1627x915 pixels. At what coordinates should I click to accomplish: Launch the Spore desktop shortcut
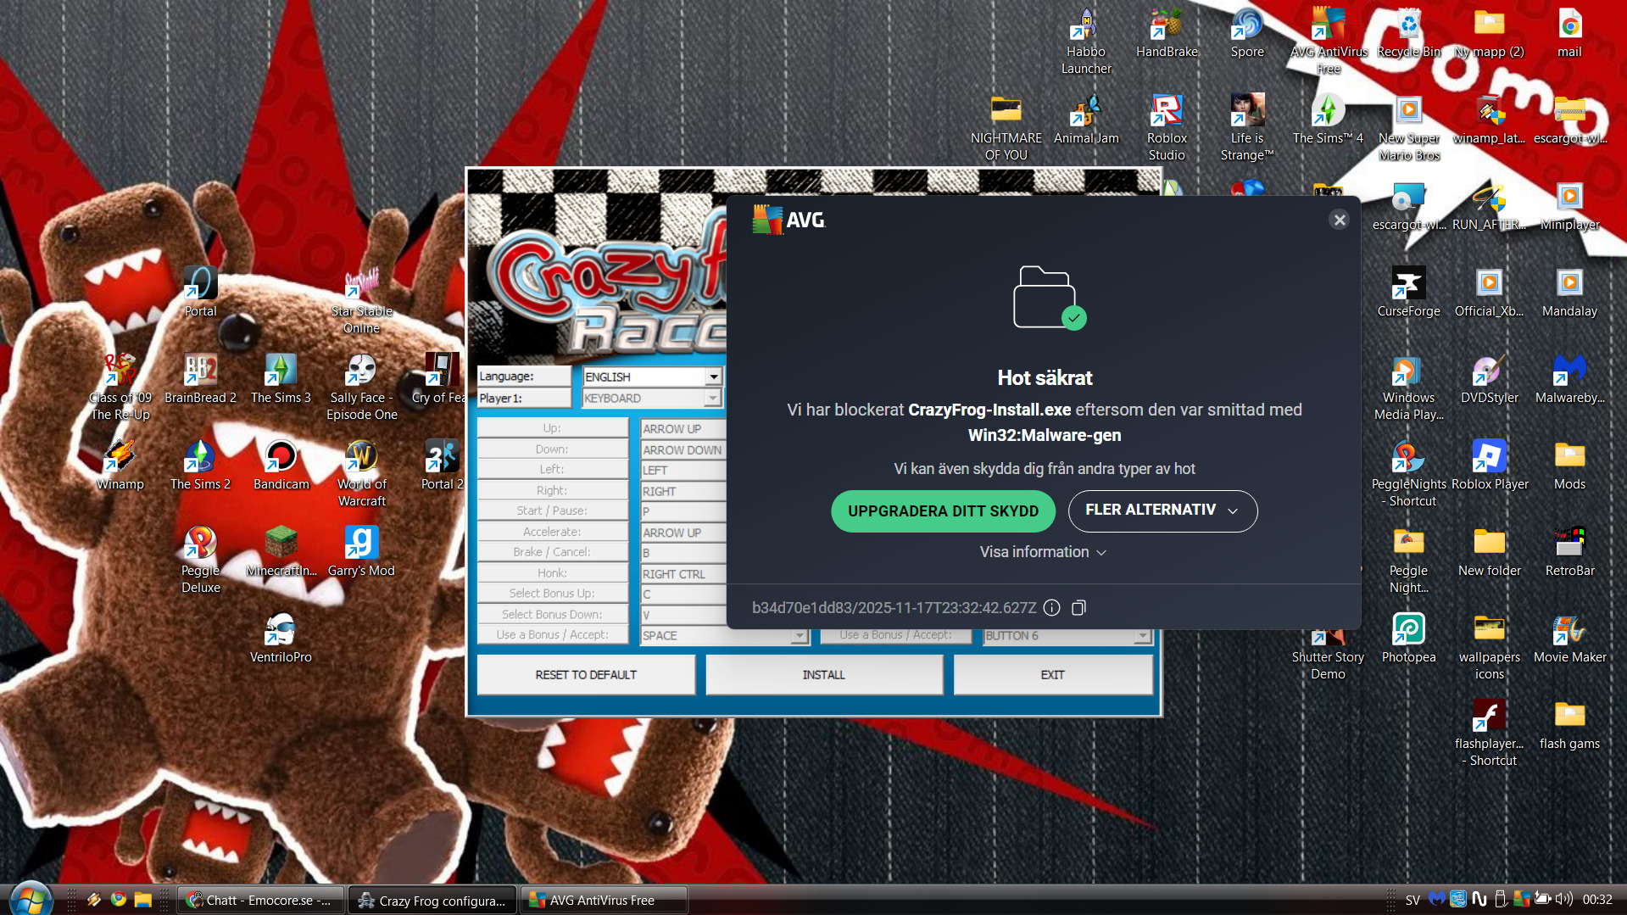click(x=1246, y=34)
